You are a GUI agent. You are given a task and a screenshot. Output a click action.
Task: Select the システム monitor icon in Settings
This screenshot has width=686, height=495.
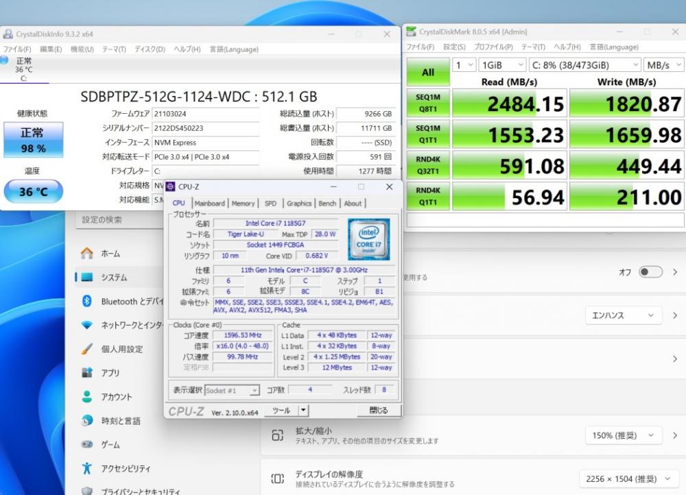click(x=87, y=277)
